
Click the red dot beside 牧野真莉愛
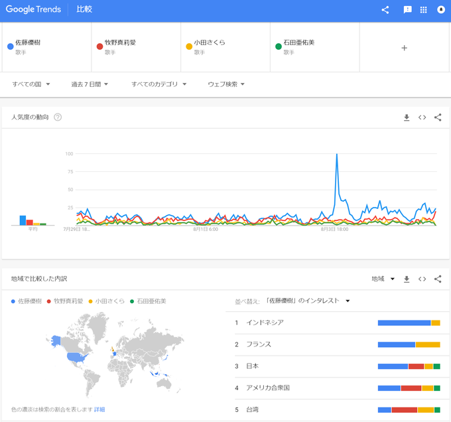click(99, 46)
